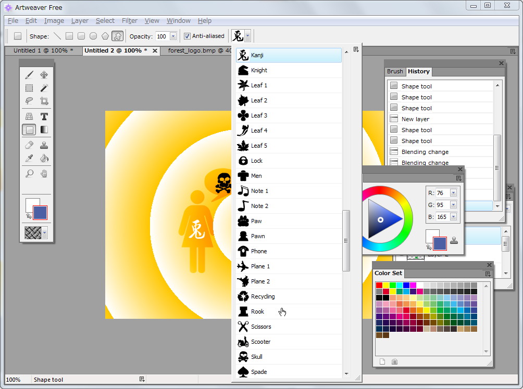Select the Brush tool
The width and height of the screenshot is (523, 389).
(x=29, y=74)
